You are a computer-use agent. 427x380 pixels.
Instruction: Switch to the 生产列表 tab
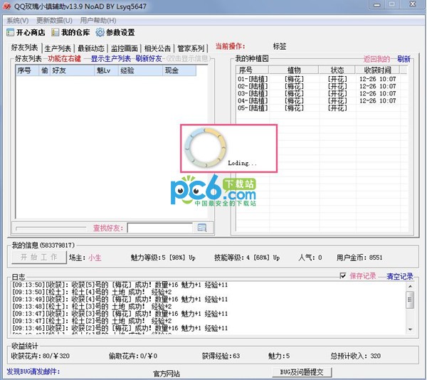point(58,48)
